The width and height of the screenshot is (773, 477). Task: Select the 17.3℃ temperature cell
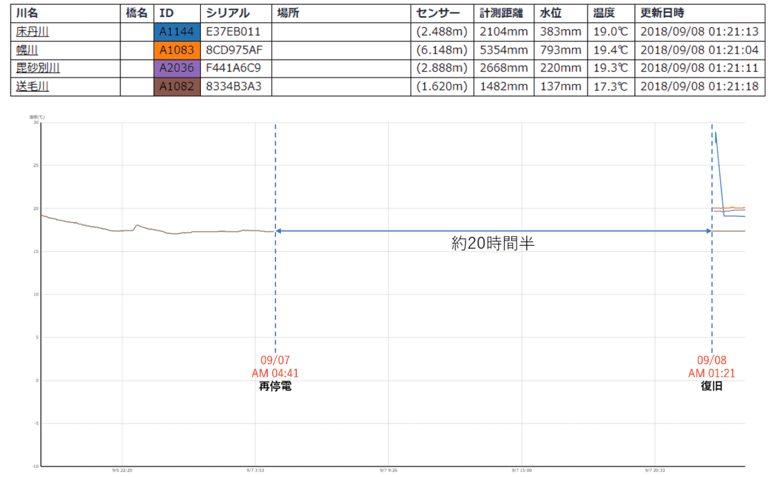(x=610, y=86)
